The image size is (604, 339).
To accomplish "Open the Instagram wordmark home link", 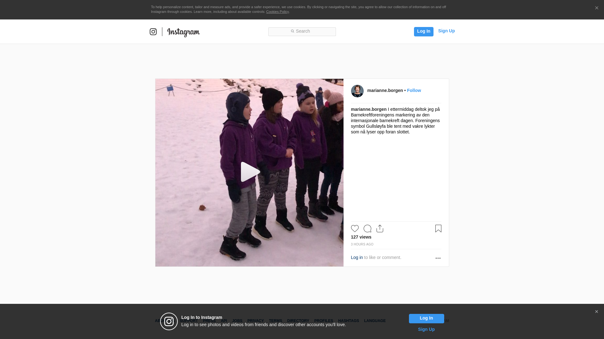I will [x=183, y=32].
